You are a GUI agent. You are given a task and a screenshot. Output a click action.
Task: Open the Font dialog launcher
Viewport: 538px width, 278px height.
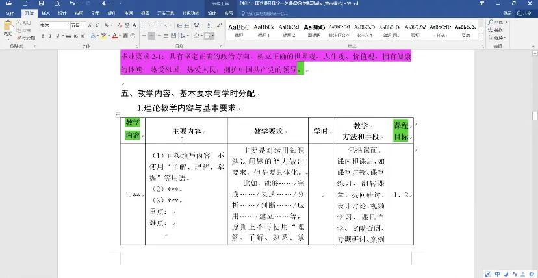(x=136, y=47)
